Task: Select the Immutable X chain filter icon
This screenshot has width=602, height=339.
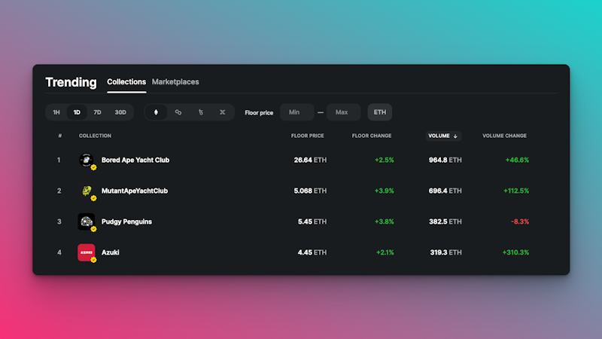Action: pyautogui.click(x=222, y=112)
